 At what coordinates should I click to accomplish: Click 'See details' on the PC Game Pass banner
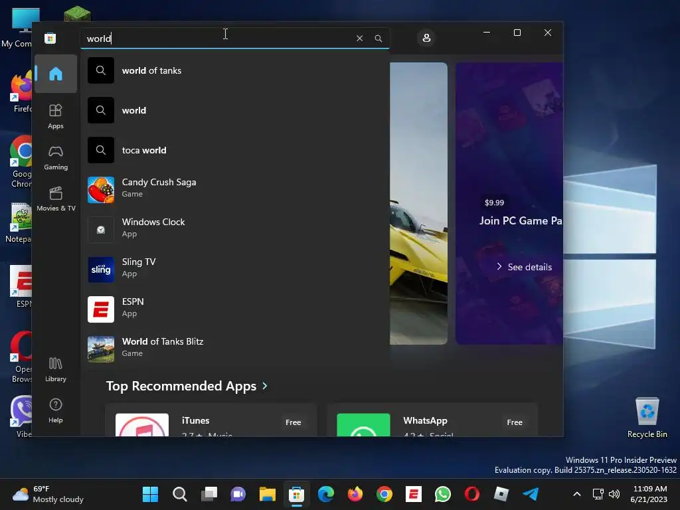(525, 267)
